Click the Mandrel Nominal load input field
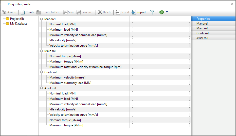236x136 pixels. (x=160, y=24)
